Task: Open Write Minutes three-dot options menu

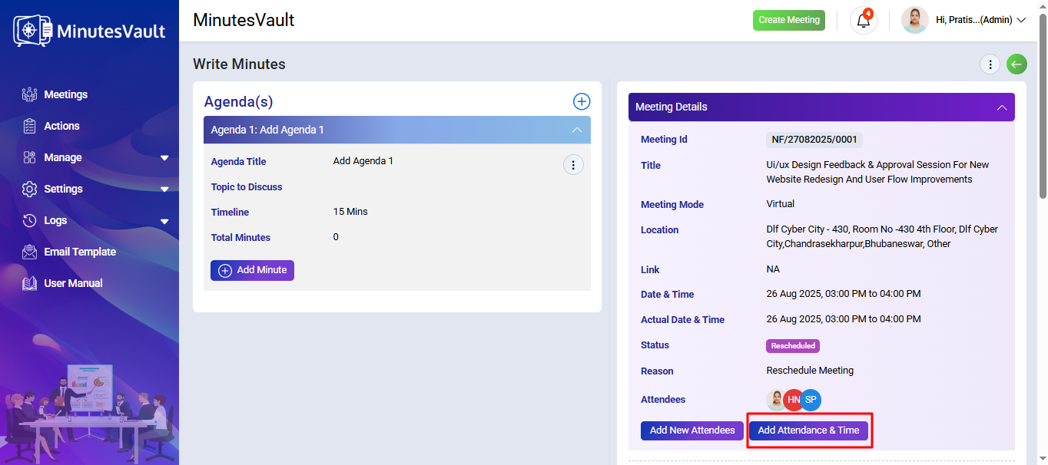Action: tap(990, 64)
